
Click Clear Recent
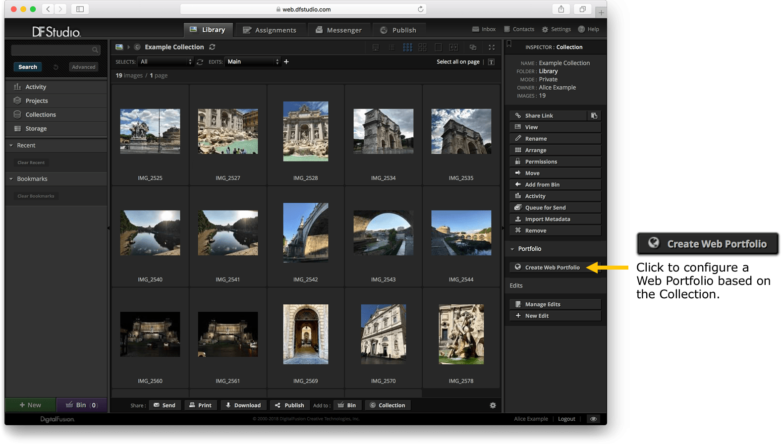[31, 163]
